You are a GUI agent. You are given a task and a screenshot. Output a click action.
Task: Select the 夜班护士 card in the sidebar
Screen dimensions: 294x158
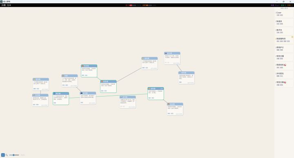(x=284, y=48)
